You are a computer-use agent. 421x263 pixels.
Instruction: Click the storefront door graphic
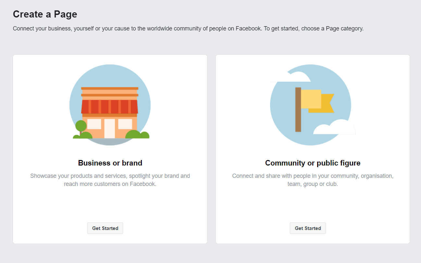(110, 130)
